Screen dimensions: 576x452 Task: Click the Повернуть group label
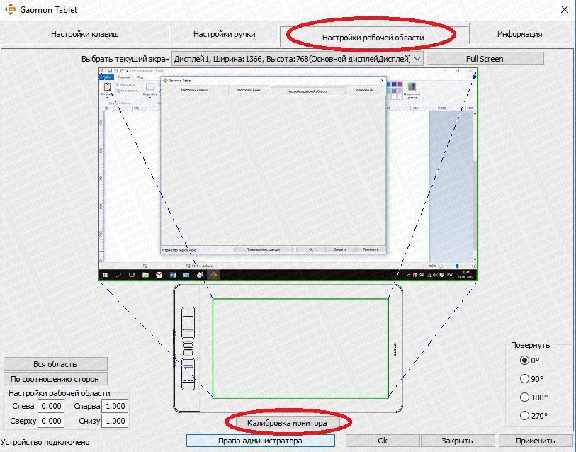530,345
